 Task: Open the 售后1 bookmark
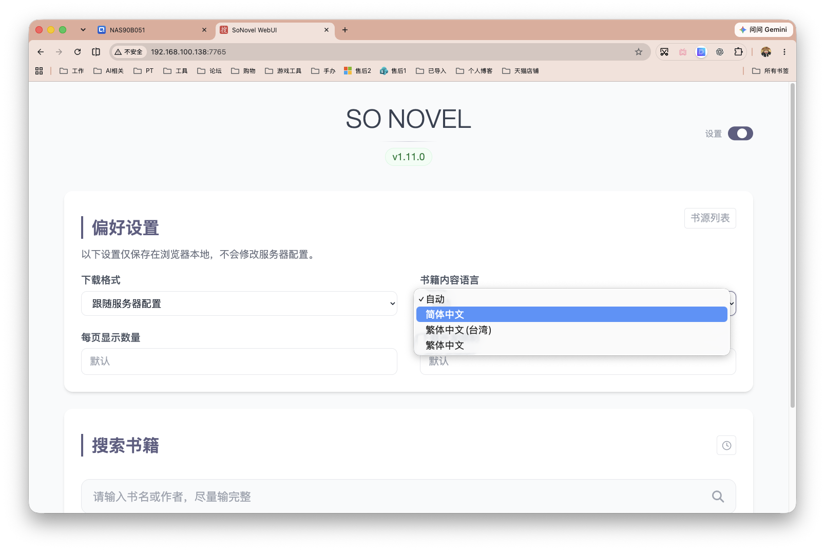click(x=393, y=71)
